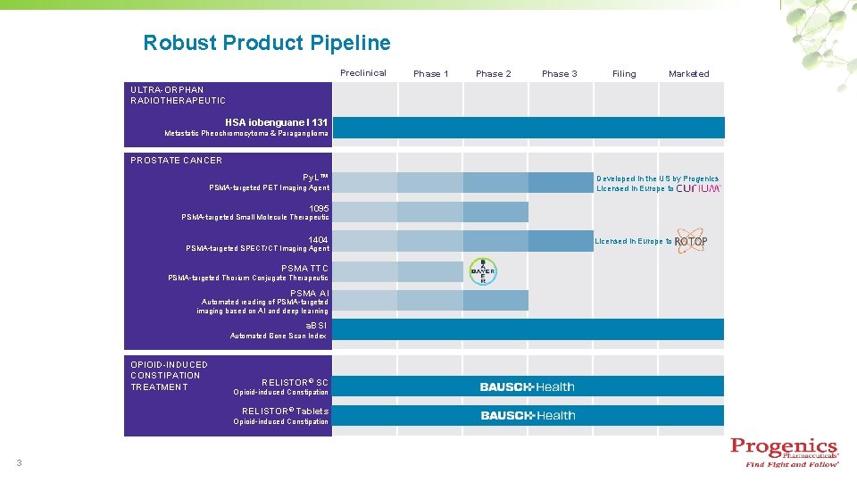The width and height of the screenshot is (857, 482).
Task: Click the Robust Product Pipeline title
Action: pos(267,43)
